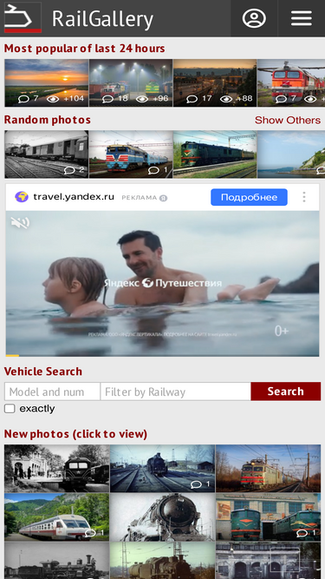This screenshot has width=325, height=579.
Task: Click comment icon on sunset photo
Action: 23,99
